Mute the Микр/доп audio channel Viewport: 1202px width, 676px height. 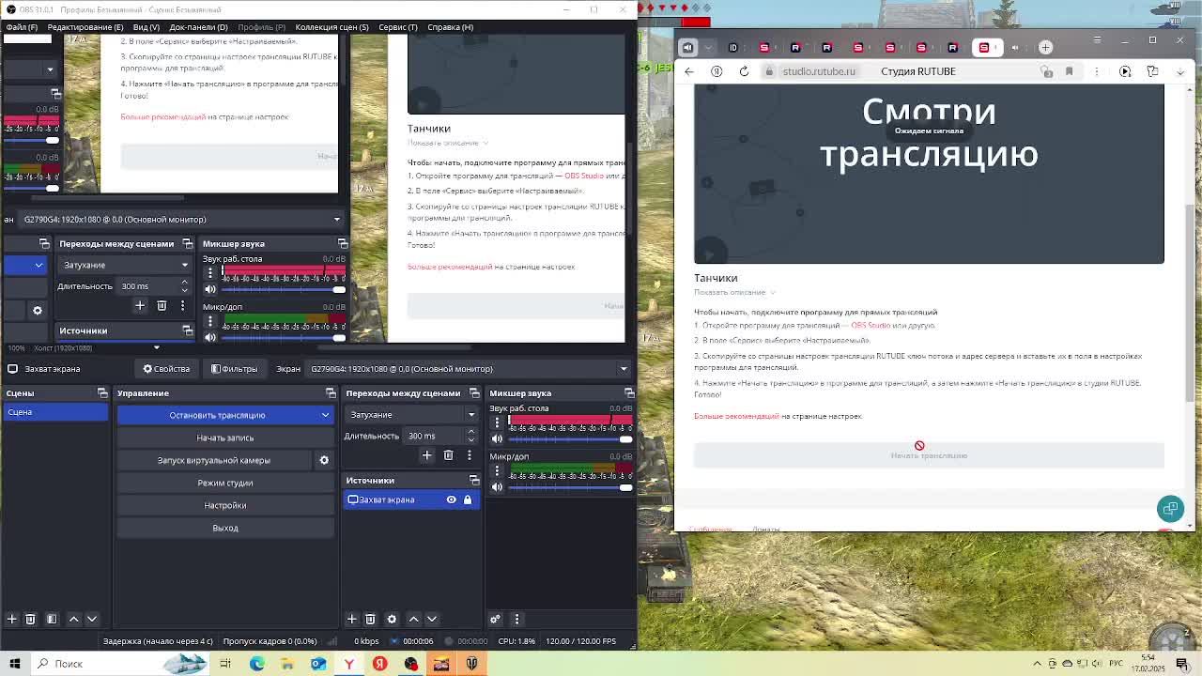(498, 486)
